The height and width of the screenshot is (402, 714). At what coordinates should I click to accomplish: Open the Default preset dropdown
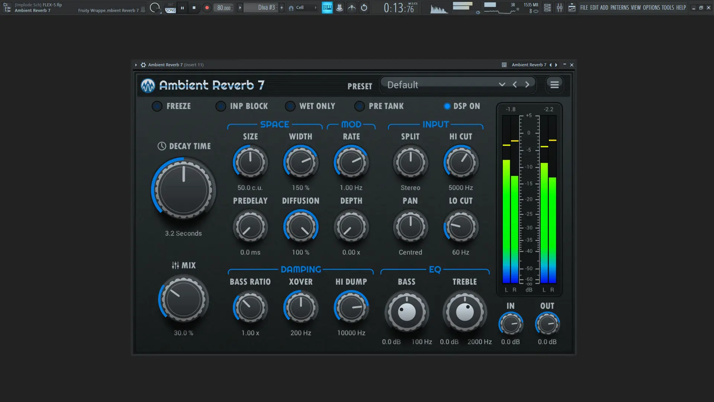tap(502, 84)
